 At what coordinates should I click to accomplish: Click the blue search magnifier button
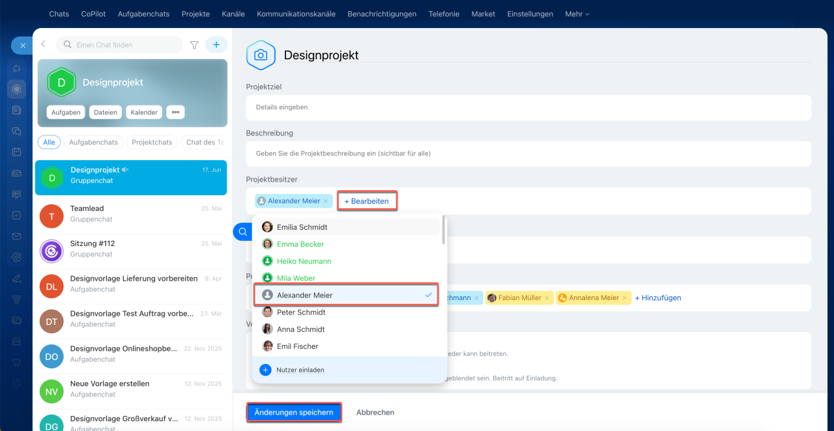242,232
